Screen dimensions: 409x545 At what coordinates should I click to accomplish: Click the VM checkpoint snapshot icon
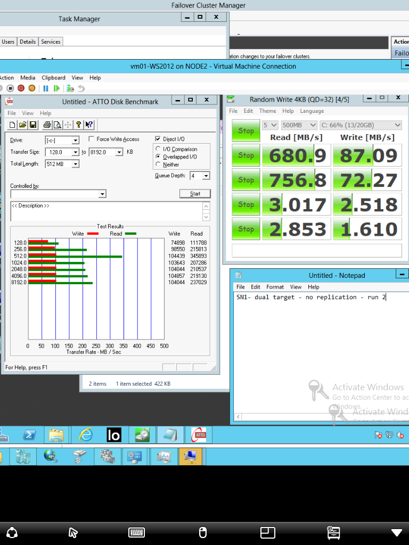70,88
